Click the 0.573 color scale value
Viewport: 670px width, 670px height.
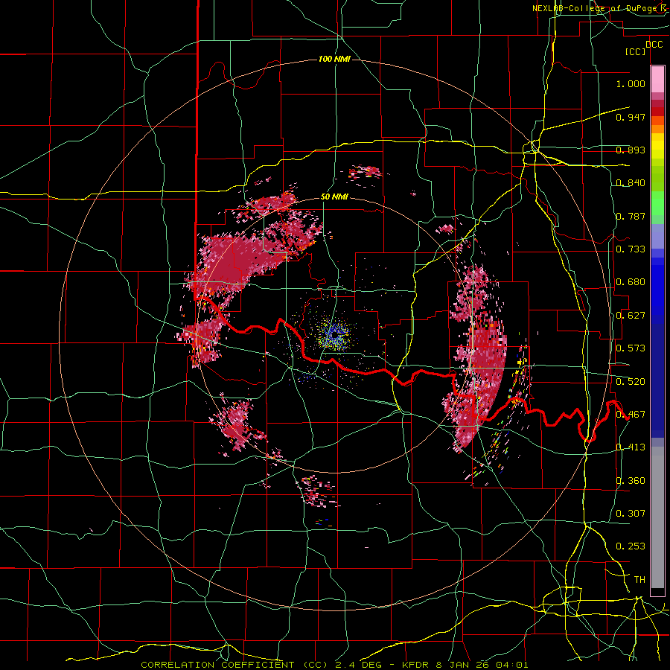click(x=631, y=348)
